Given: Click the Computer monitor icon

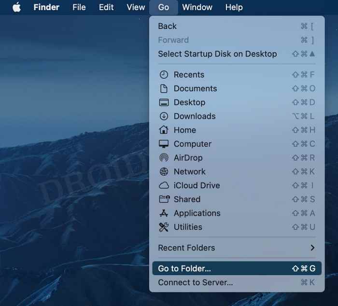Looking at the screenshot, I should pos(164,144).
